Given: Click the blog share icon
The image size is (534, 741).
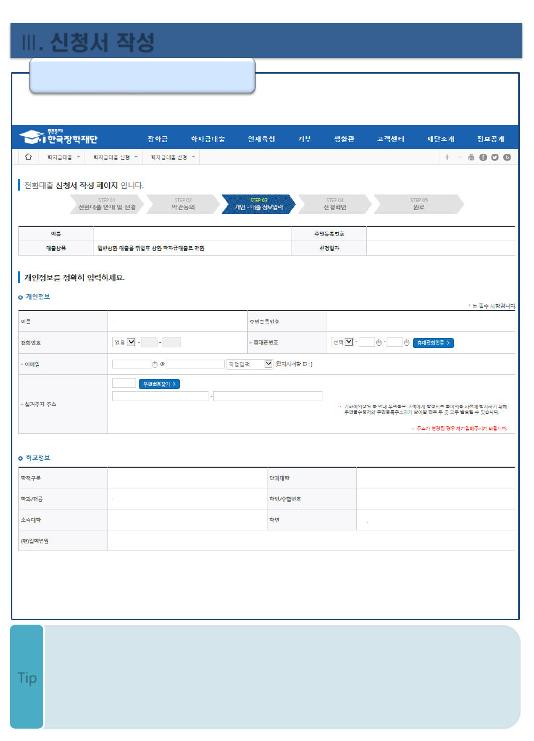Looking at the screenshot, I should [507, 157].
